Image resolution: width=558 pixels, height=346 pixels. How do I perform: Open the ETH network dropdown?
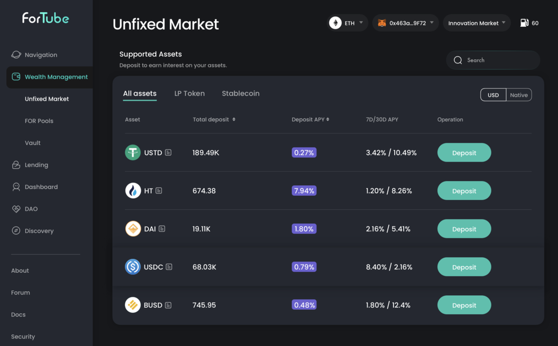[348, 23]
